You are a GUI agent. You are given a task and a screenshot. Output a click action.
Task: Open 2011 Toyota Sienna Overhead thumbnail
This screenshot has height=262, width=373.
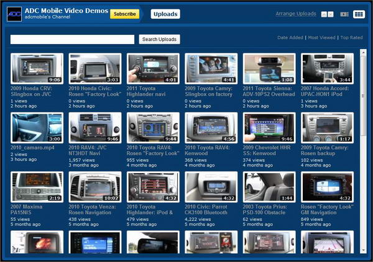coord(269,68)
